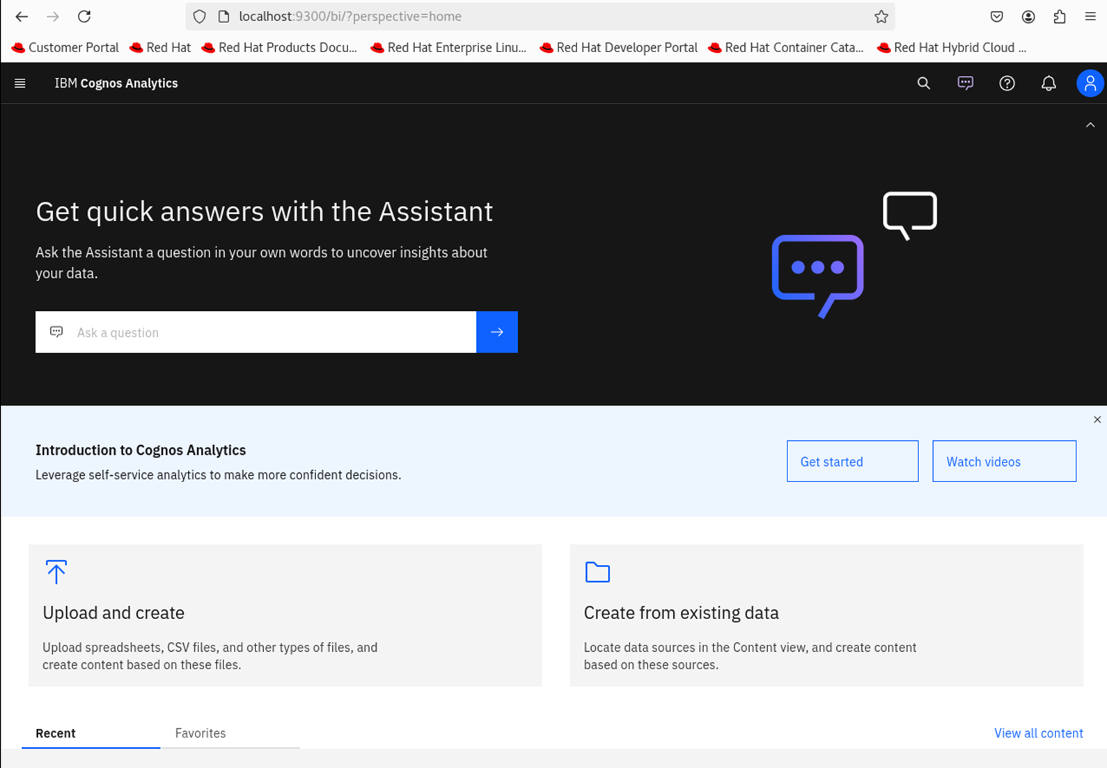
Task: Open the Red Hat Container Cata... bookmark
Action: click(785, 47)
